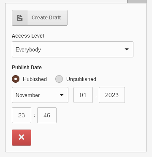Screen dimensions: 152x157
Task: Focus the hour field showing 23
Action: point(22,115)
